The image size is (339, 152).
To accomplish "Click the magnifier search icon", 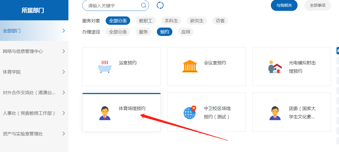I will 143,6.
